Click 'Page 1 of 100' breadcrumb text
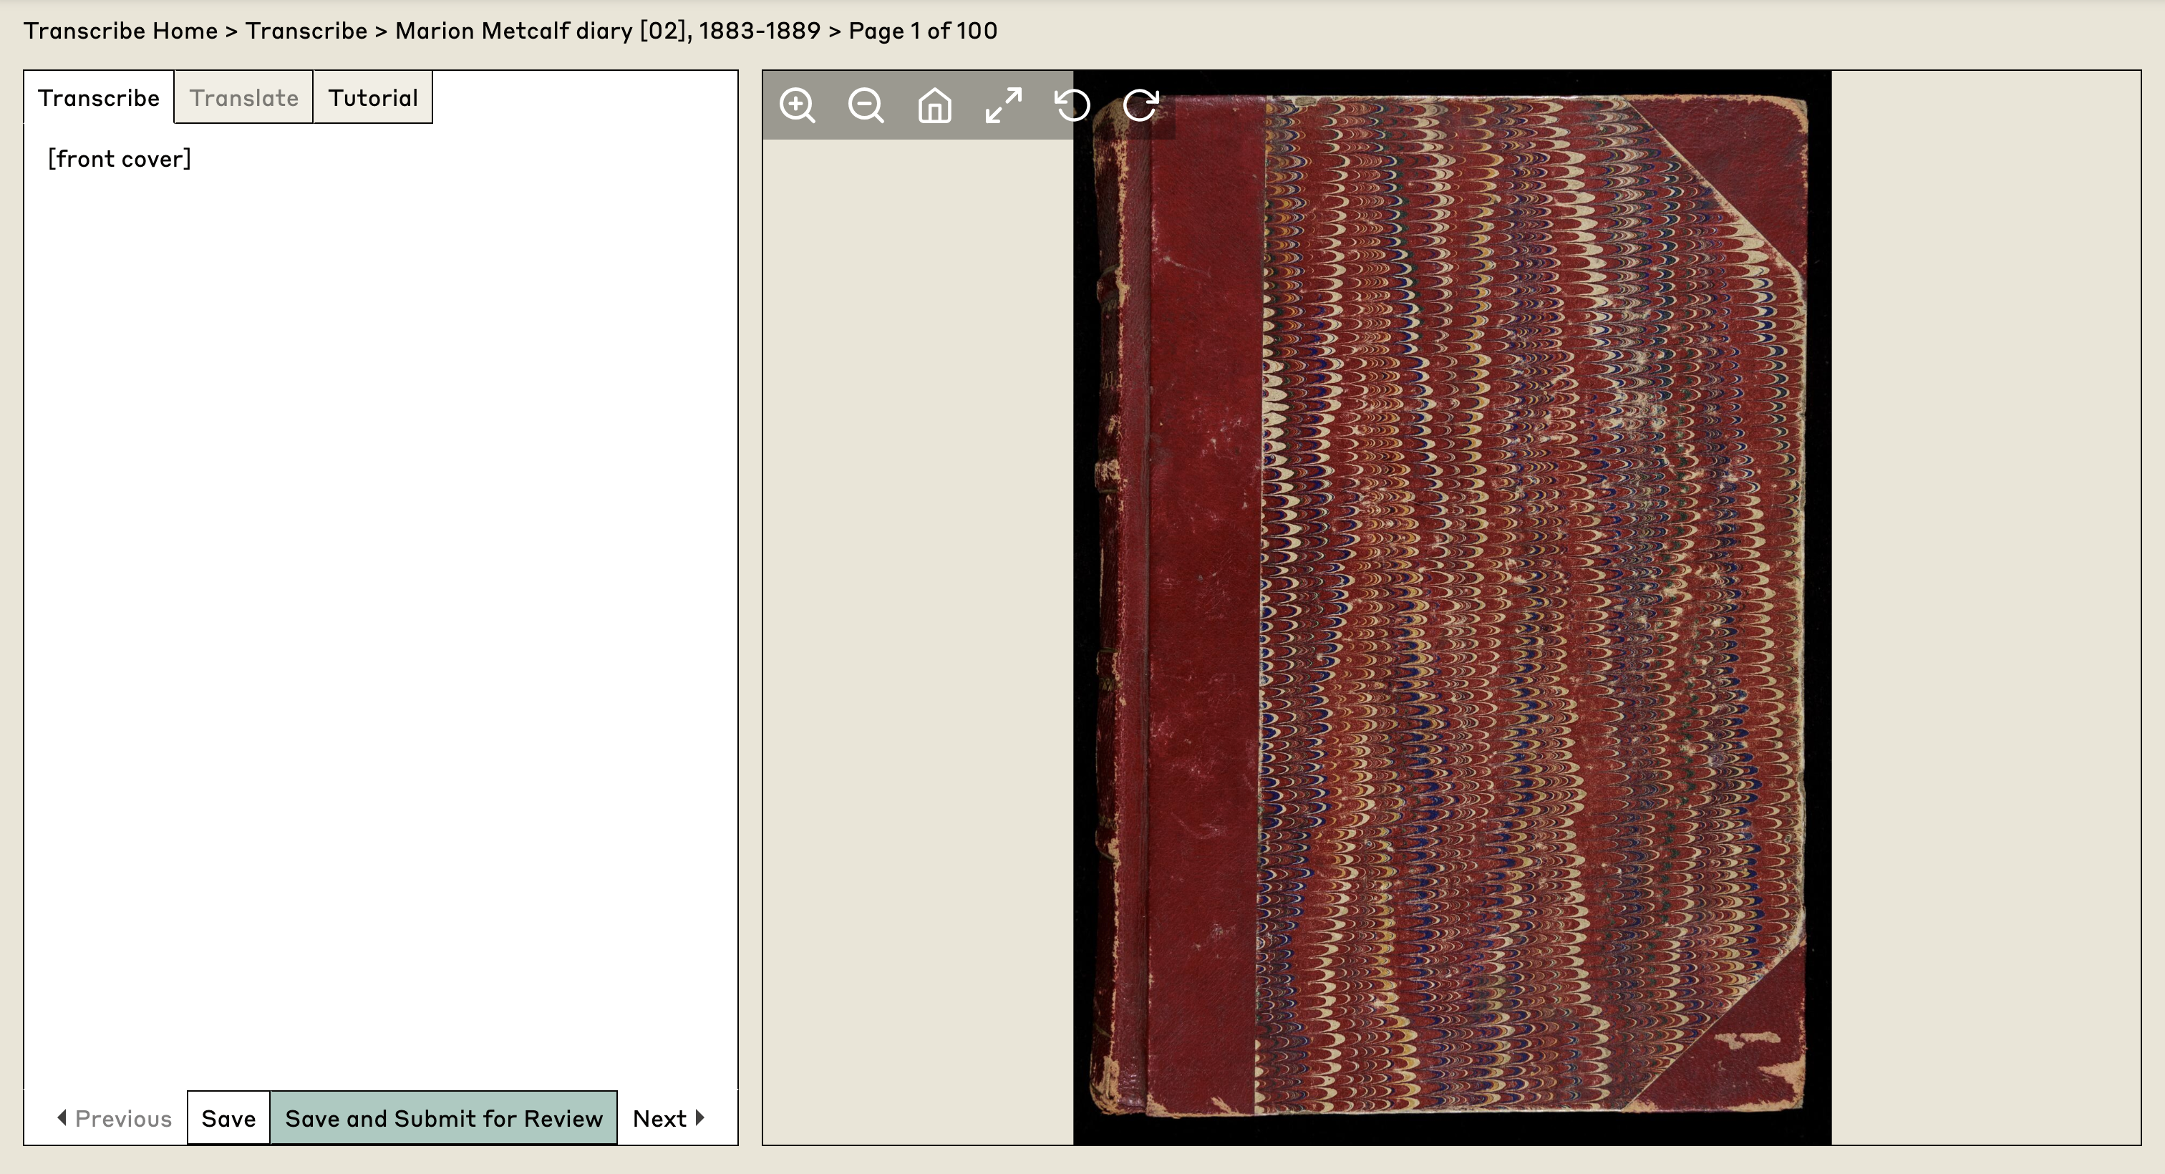The height and width of the screenshot is (1174, 2165). [923, 31]
